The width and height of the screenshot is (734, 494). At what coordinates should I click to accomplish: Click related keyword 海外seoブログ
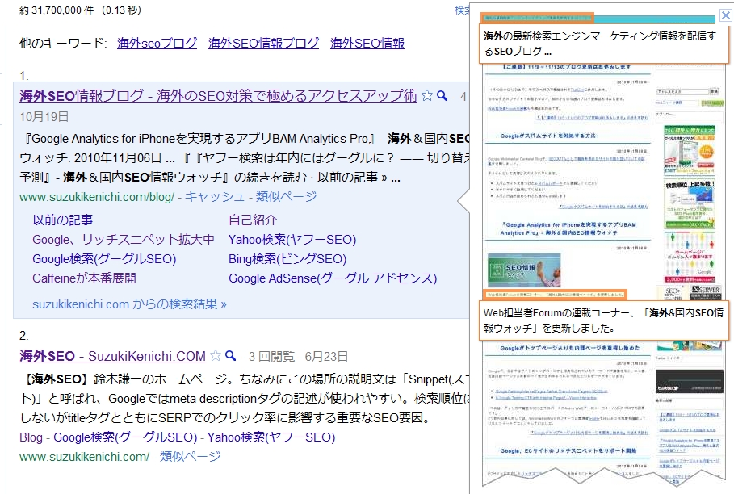pos(157,44)
